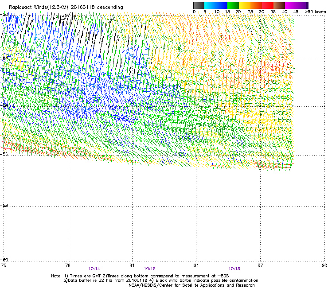
Task: Click the '>50 knots' legend label
Action: coord(315,12)
